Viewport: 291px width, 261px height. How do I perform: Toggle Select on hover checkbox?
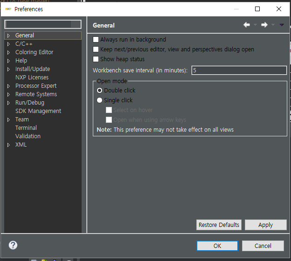[x=109, y=110]
